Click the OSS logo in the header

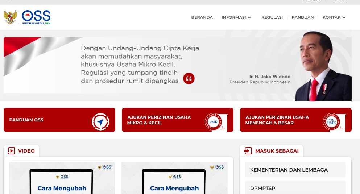(x=36, y=17)
